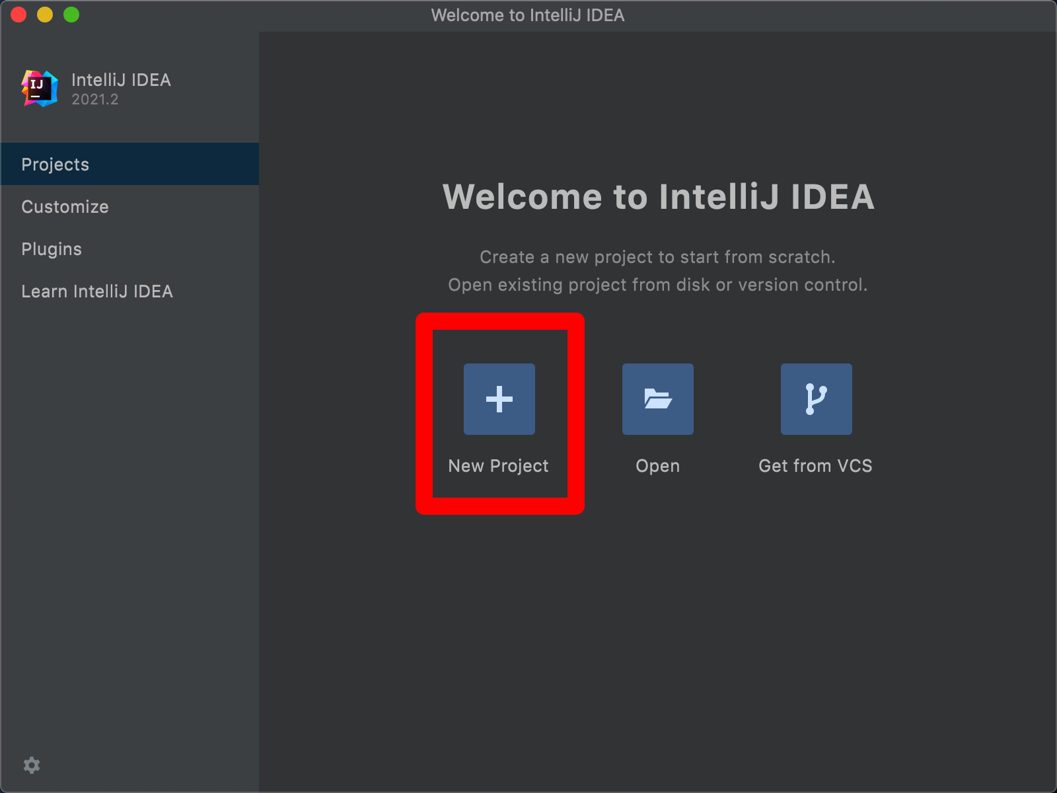Screen dimensions: 1057x793
Task: Click the version text 2021.2
Action: click(x=95, y=99)
